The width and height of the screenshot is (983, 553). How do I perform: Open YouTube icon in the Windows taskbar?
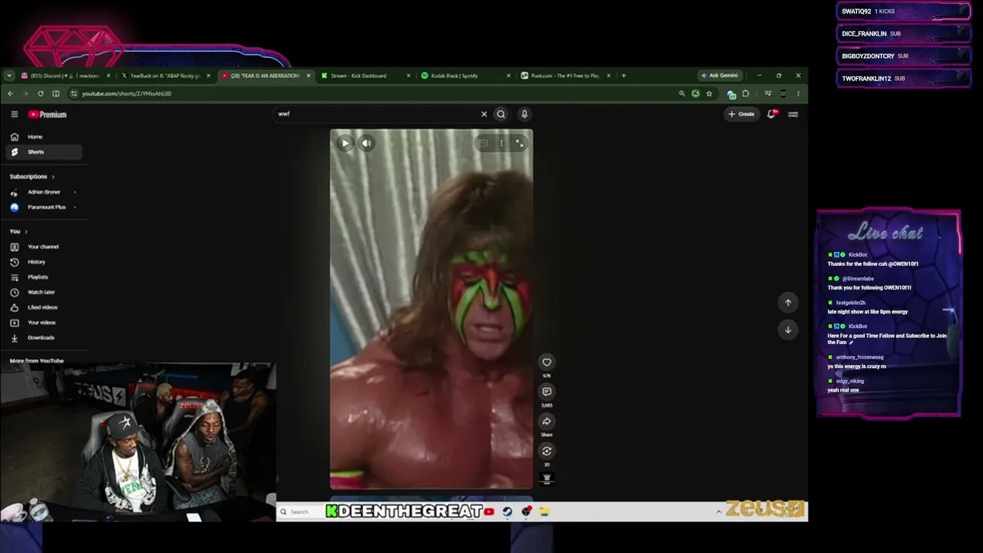click(x=489, y=512)
